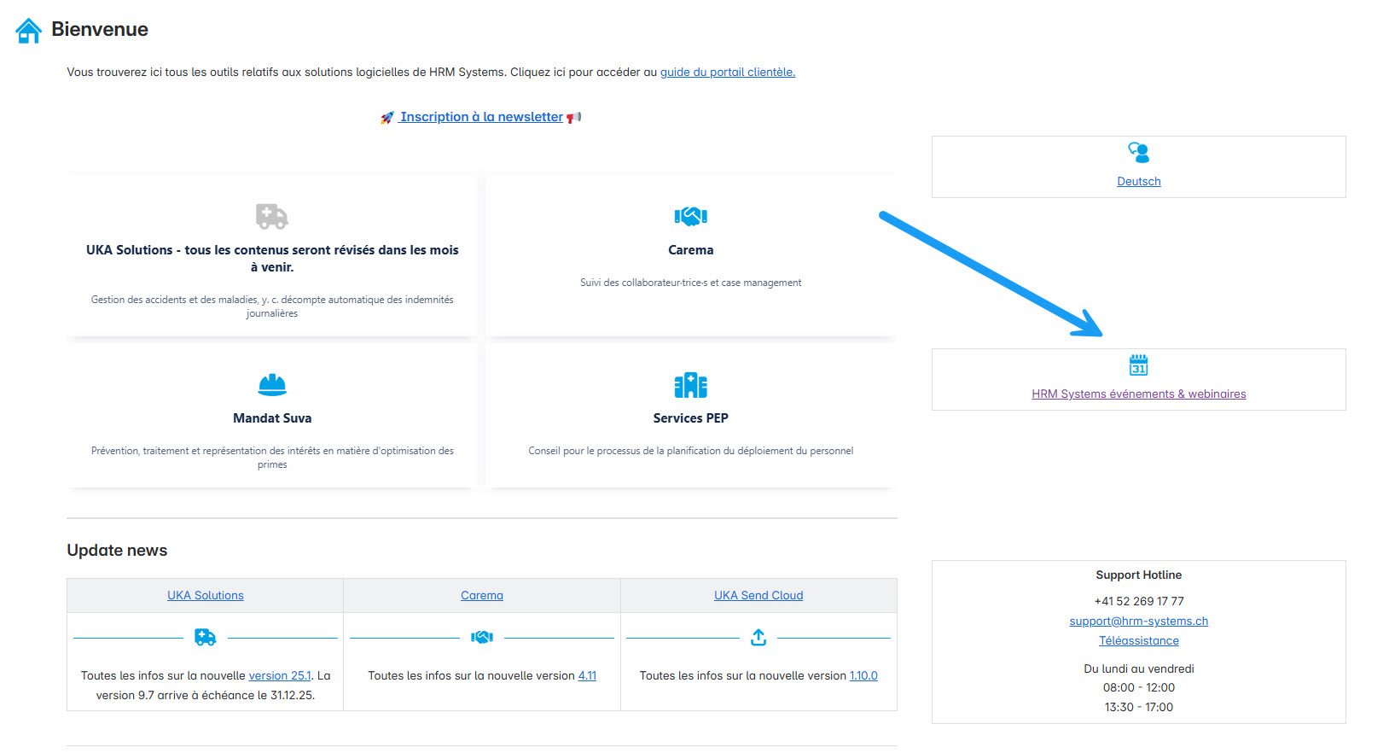This screenshot has width=1389, height=753.
Task: Open the version 25.1 link
Action: pos(280,675)
